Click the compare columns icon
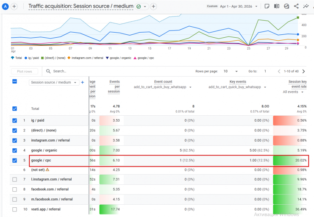 tap(277, 6)
